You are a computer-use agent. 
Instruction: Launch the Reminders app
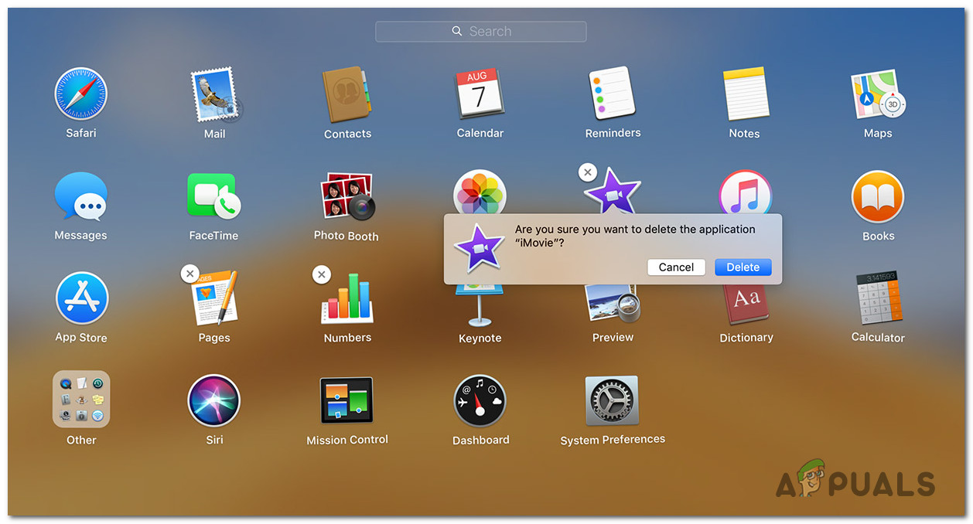613,94
